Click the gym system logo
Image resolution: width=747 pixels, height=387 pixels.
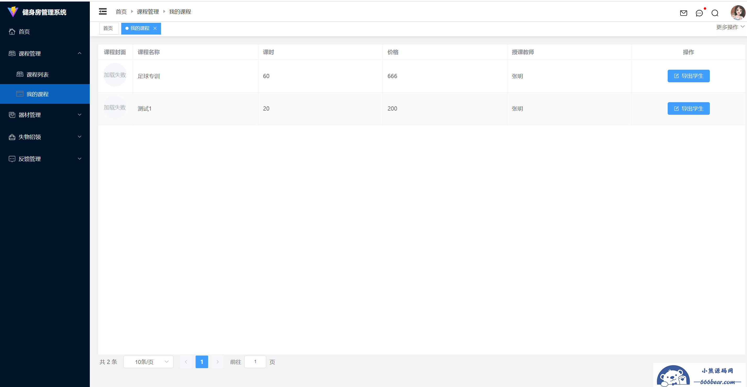[13, 12]
